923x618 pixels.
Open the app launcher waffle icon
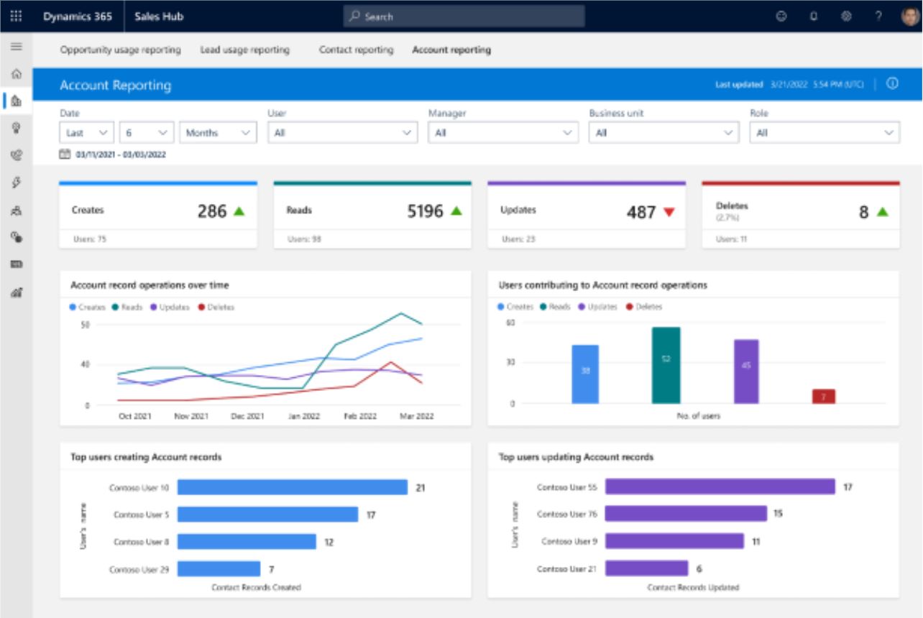click(16, 17)
